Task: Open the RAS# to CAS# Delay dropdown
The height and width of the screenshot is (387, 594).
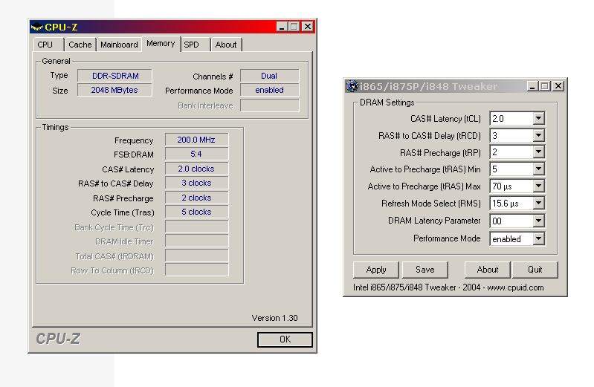Action: coord(538,136)
